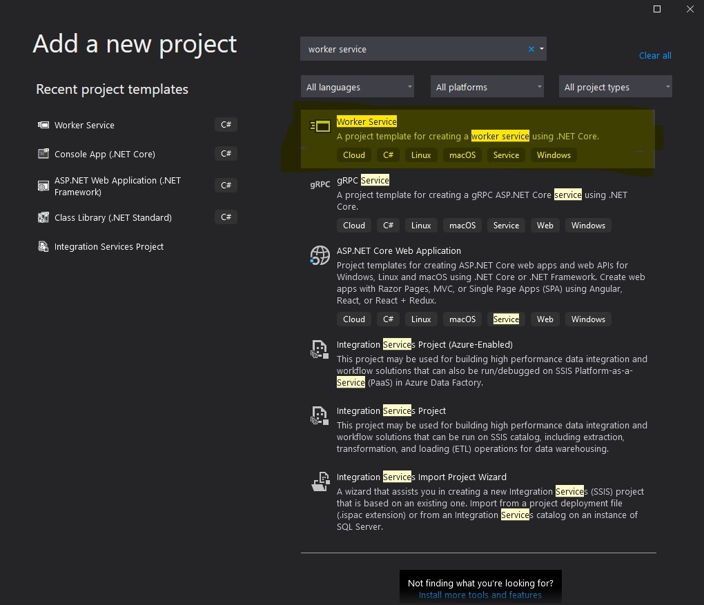Click the macOS tag under Worker Service

click(462, 155)
